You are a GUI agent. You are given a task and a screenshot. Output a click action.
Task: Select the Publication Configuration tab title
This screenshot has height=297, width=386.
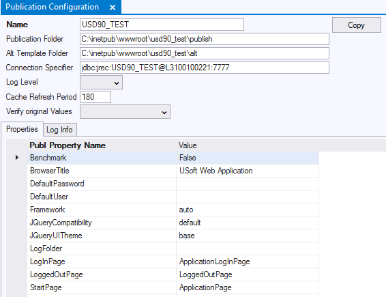pyautogui.click(x=53, y=7)
